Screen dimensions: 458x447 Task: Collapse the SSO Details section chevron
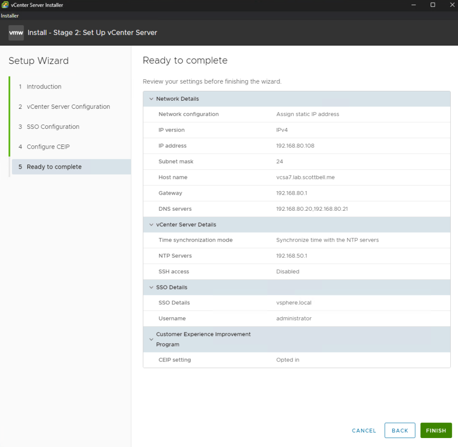coord(151,287)
